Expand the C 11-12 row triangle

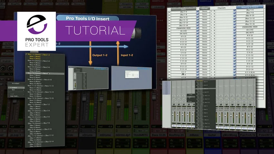coord(169,56)
